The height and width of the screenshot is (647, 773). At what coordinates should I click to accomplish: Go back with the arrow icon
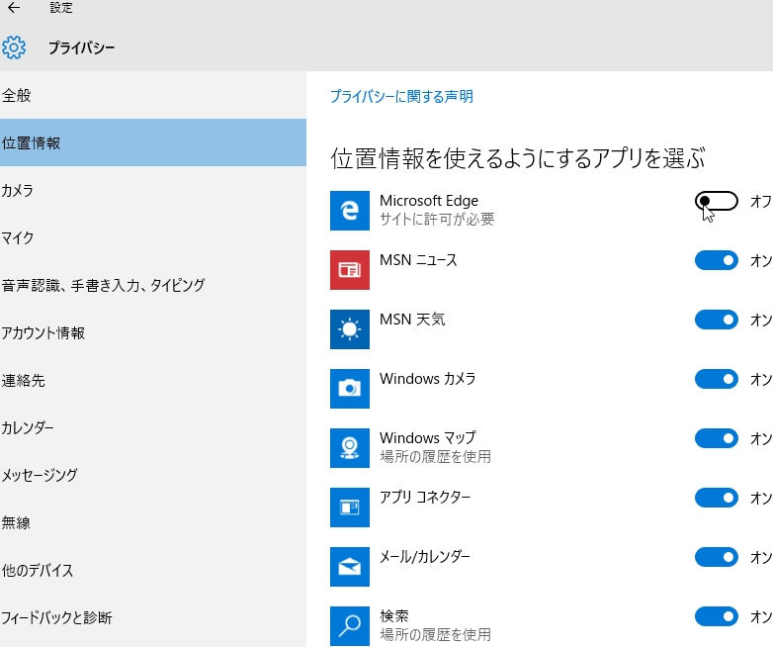[14, 7]
